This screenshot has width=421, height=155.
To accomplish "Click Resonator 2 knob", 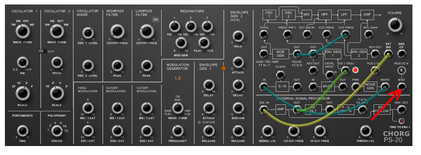I will tap(191, 26).
